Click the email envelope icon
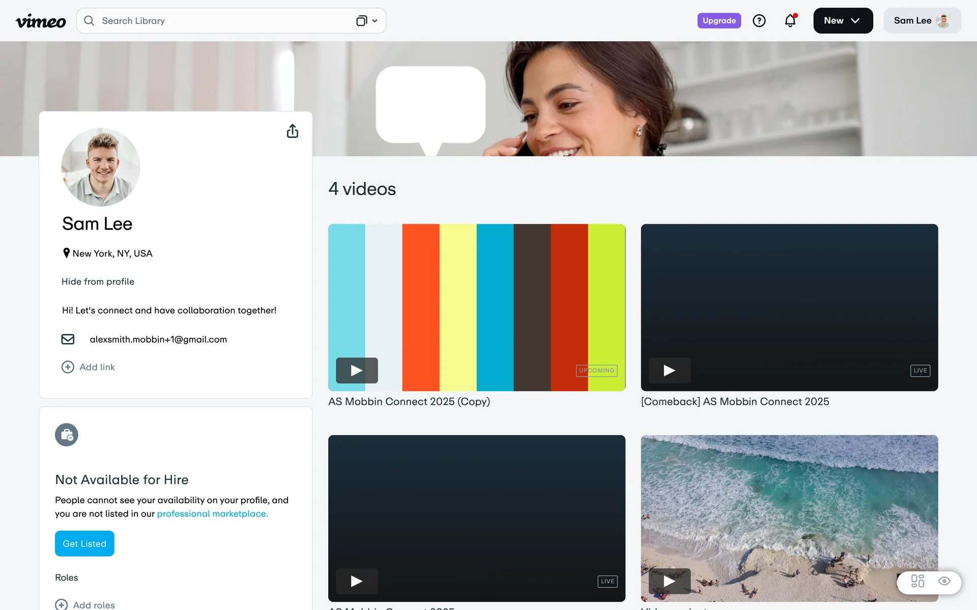977x610 pixels. coord(68,339)
